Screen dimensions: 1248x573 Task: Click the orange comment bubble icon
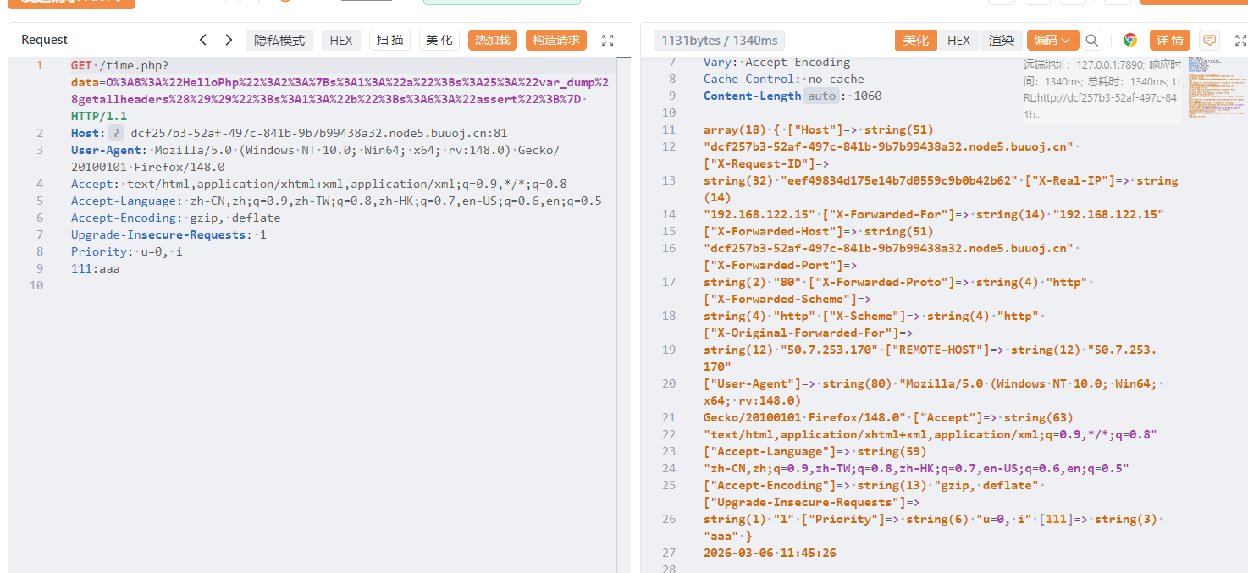[x=1210, y=40]
